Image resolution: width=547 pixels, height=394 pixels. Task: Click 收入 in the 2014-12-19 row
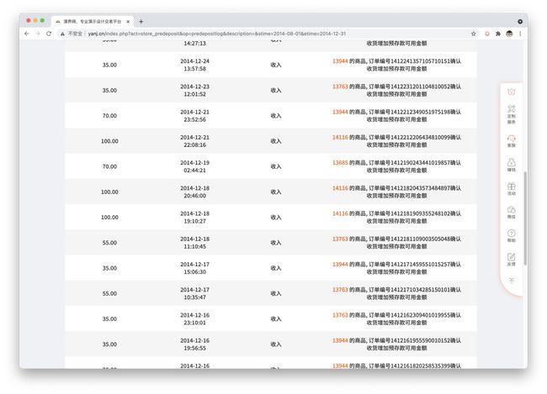tap(275, 166)
